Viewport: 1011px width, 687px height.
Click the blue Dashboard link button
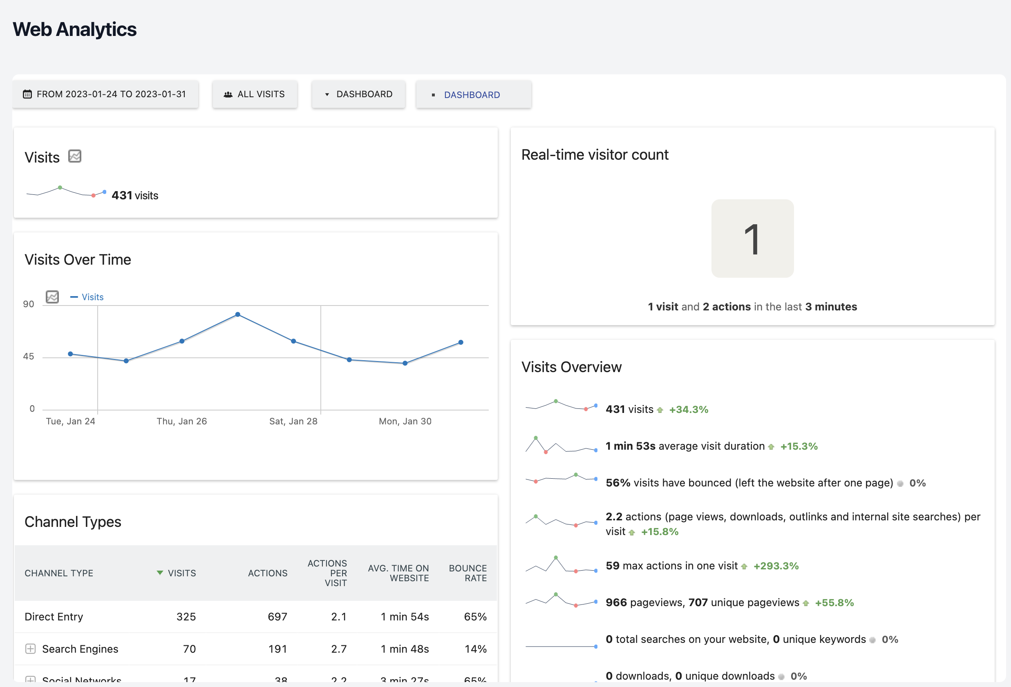(472, 95)
